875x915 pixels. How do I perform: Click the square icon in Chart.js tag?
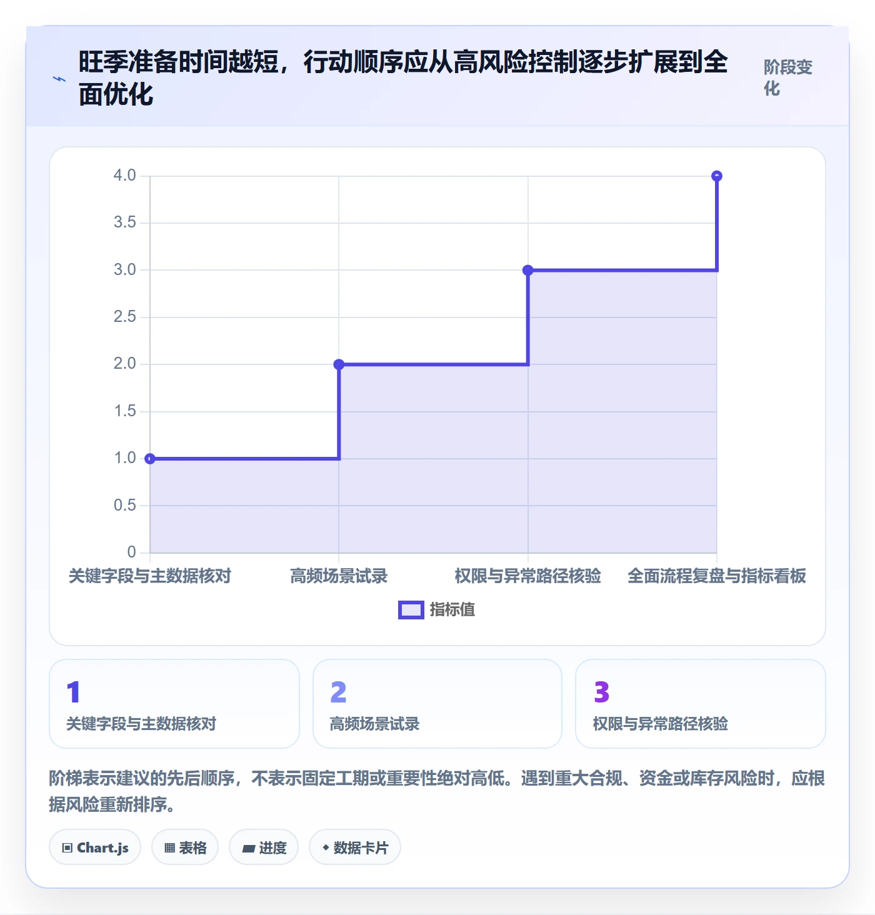pyautogui.click(x=67, y=848)
